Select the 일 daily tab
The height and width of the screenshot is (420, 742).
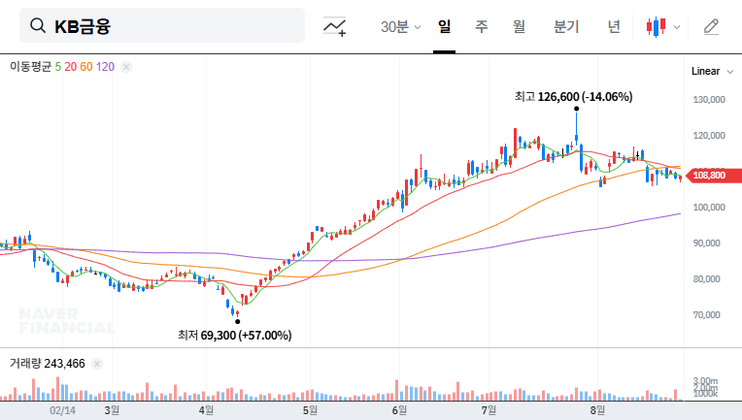444,26
